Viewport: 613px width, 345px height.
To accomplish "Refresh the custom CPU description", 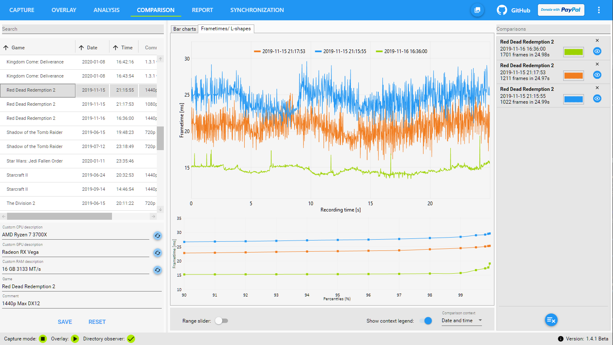I will point(158,236).
